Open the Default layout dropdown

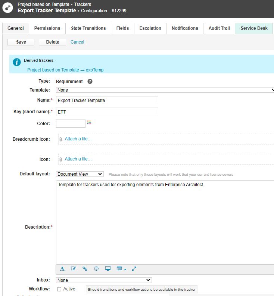(x=80, y=174)
